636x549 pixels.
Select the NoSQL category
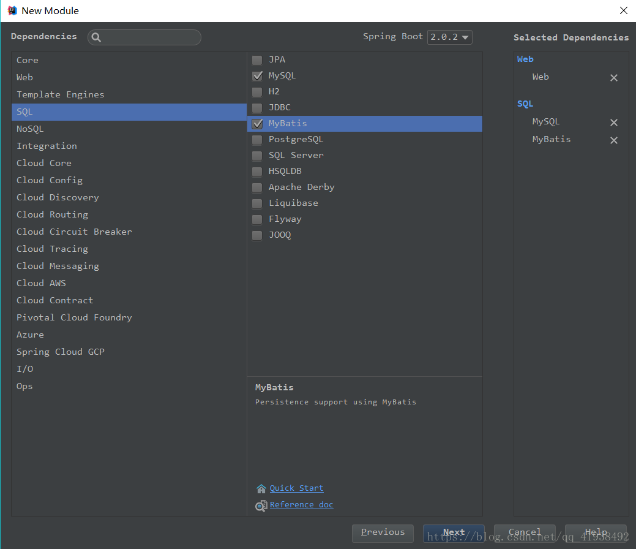129,129
